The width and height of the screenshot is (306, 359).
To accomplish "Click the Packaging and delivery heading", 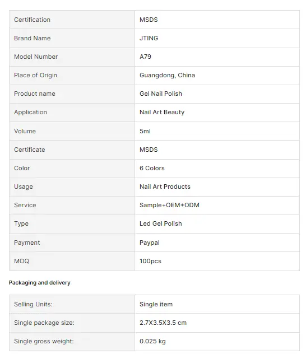I will [x=39, y=283].
